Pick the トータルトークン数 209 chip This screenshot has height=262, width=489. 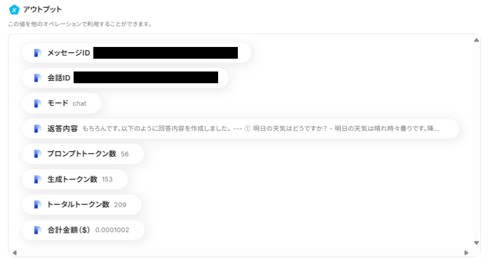tap(82, 204)
